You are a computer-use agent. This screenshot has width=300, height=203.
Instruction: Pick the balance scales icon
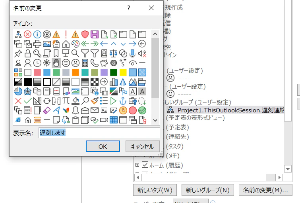(114, 53)
